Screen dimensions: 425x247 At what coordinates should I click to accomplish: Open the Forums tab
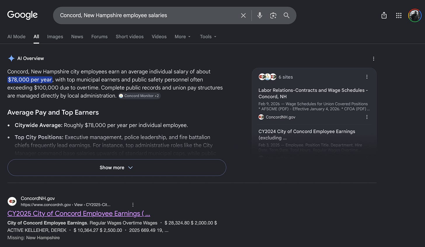tap(99, 37)
